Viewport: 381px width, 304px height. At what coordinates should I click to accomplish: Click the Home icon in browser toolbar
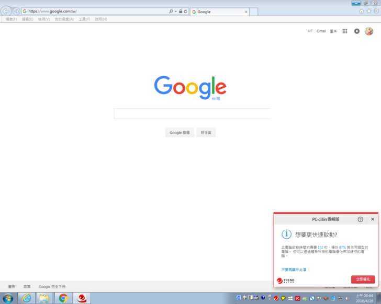click(x=362, y=11)
